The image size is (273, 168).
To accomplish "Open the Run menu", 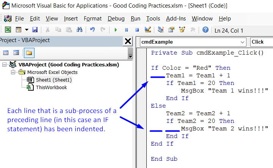I will pyautogui.click(x=135, y=19).
